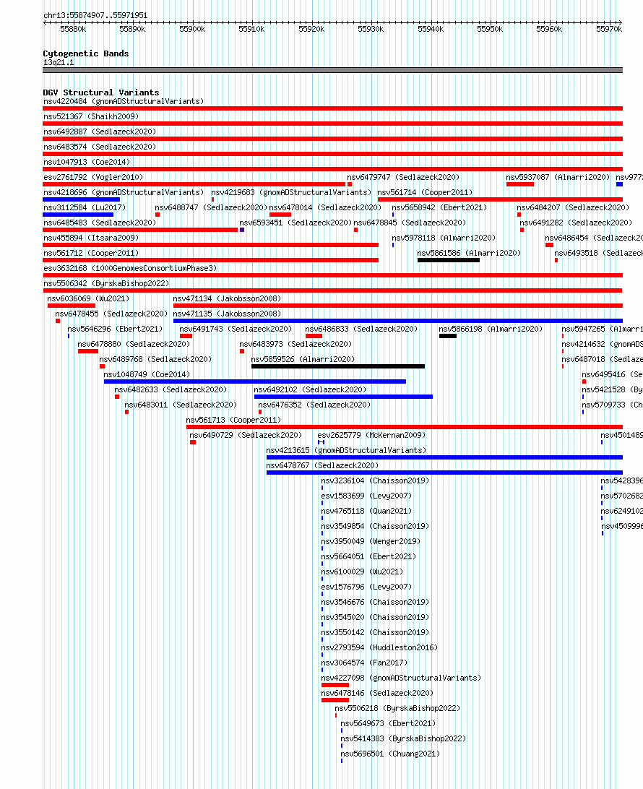The height and width of the screenshot is (789, 643).
Task: Click nsv1047913 (Coe2014) variant label
Action: [87, 162]
